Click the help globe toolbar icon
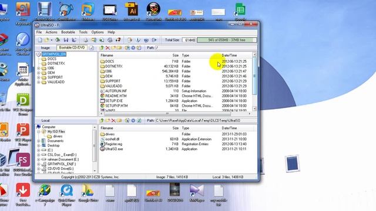376x211 pixels. tap(146, 40)
